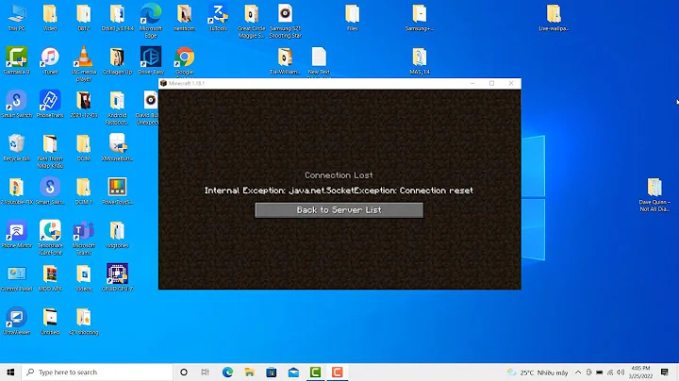Select the Samsung S21 Shooting Star audio file
Screen dimensions: 679x381
click(x=285, y=21)
